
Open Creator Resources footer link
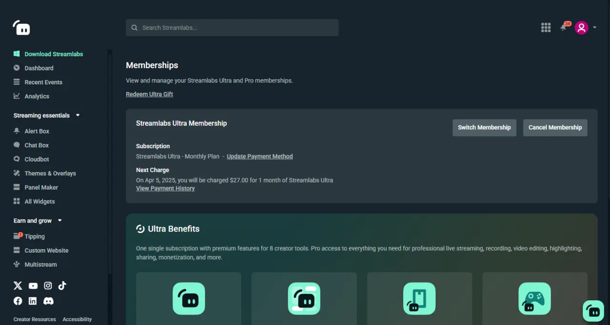click(x=35, y=319)
